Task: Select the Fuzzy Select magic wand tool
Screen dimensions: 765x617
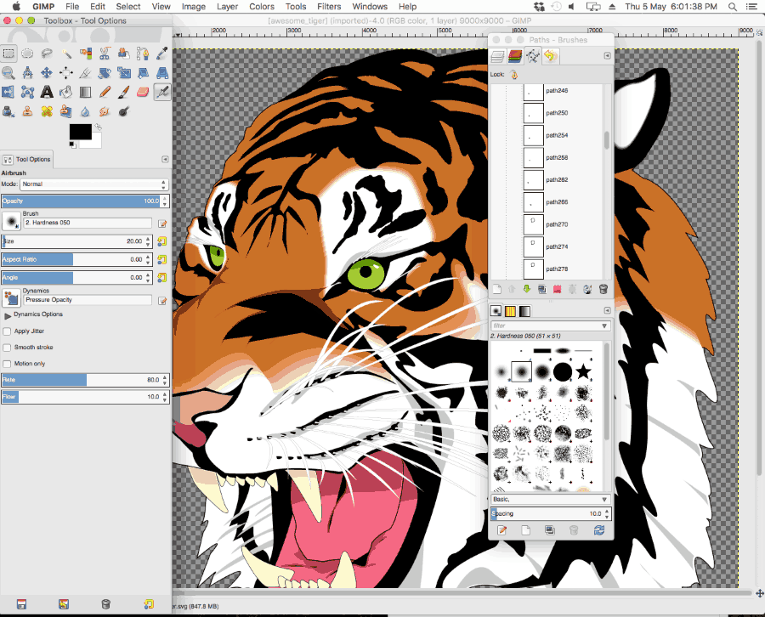Action: (x=66, y=54)
